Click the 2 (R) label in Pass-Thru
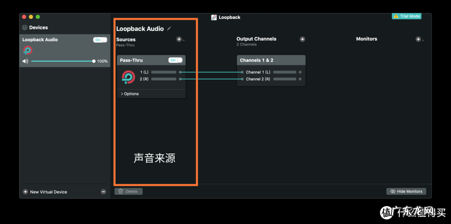This screenshot has width=451, height=224. 144,79
